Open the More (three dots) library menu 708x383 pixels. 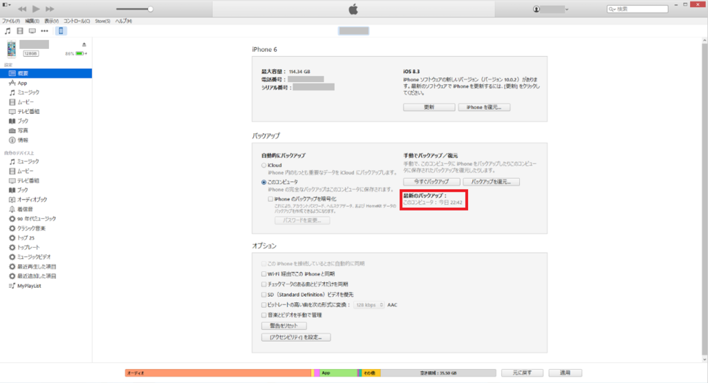point(44,31)
